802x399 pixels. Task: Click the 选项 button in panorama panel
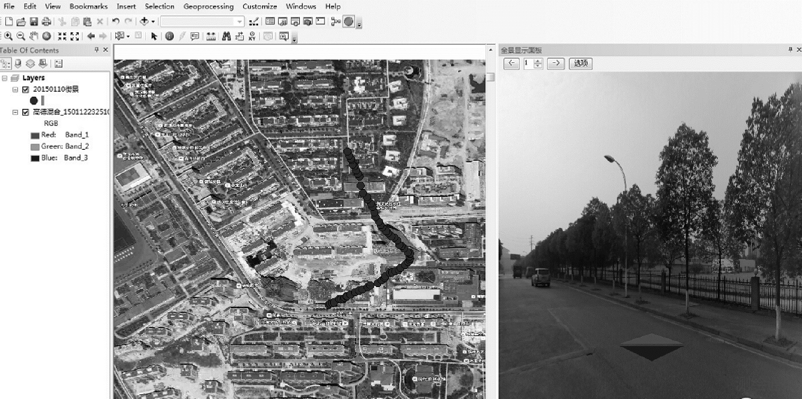[580, 63]
